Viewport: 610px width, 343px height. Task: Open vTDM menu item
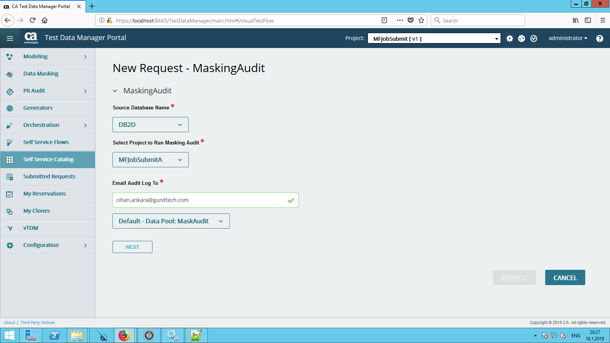(x=48, y=228)
